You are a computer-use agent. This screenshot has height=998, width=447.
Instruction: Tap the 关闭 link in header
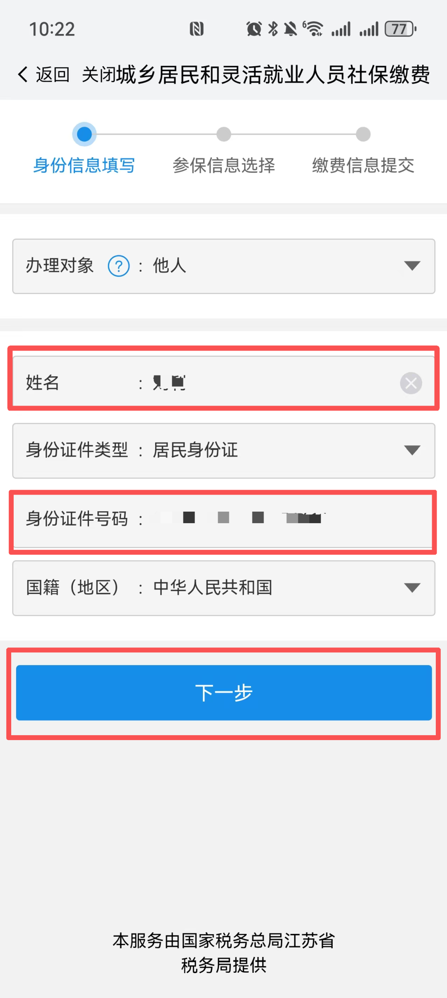99,75
